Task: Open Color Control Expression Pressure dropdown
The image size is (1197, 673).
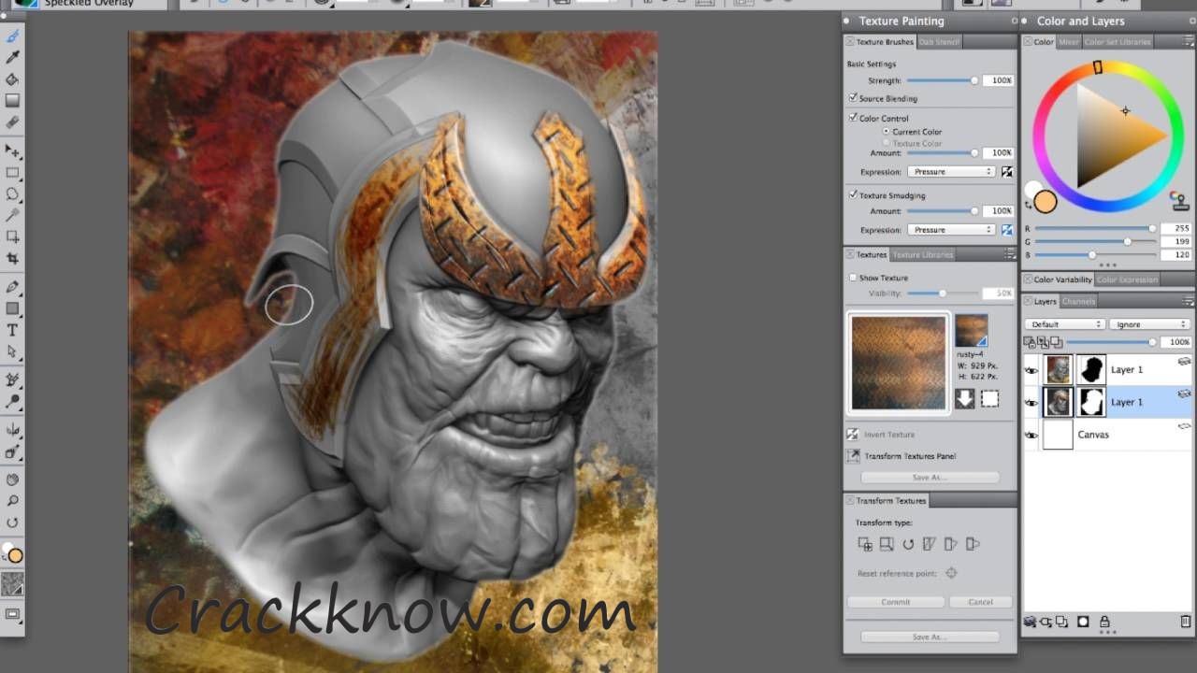Action: point(951,172)
